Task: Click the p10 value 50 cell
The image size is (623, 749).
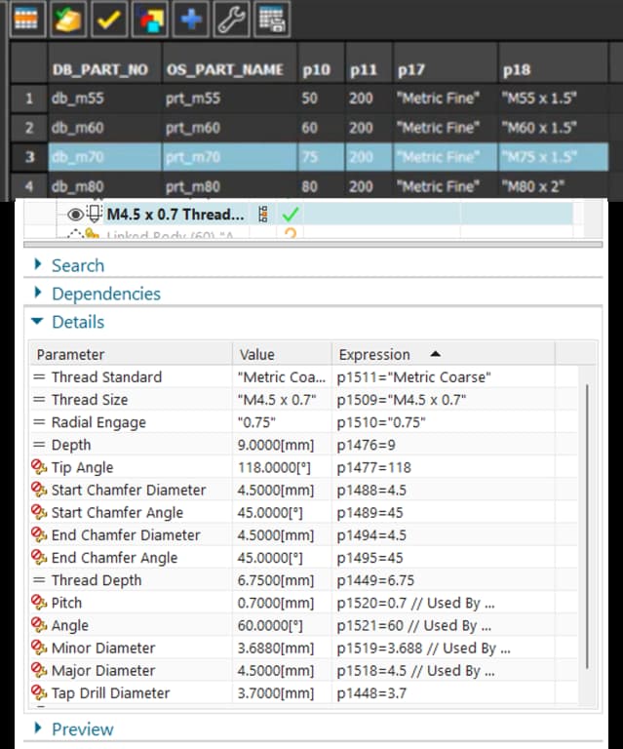Action: coord(322,99)
